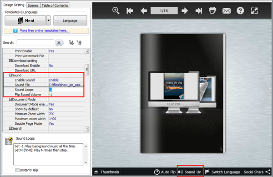Image resolution: width=273 pixels, height=177 pixels.
Task: Click Sound Loops value field
Action: pyautogui.click(x=66, y=90)
